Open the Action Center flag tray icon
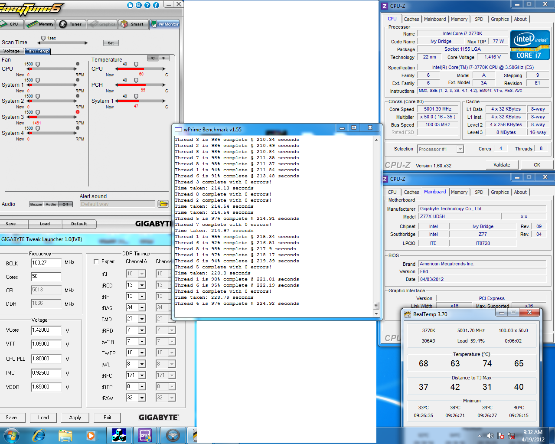 tap(501, 436)
